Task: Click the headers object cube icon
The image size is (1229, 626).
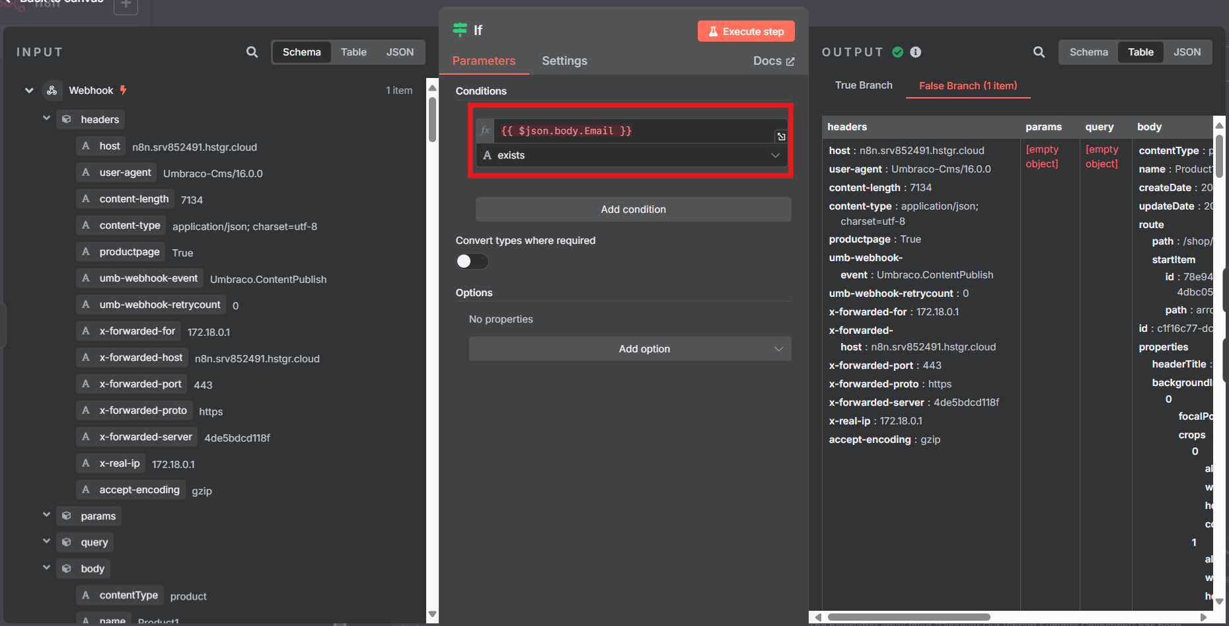Action: click(x=67, y=120)
